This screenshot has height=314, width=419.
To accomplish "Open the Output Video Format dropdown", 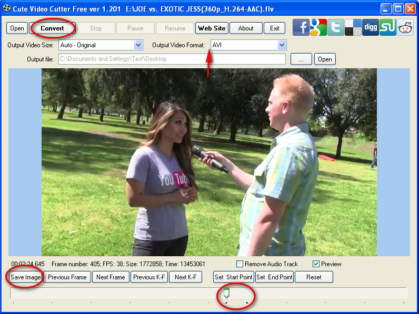I will [x=282, y=45].
